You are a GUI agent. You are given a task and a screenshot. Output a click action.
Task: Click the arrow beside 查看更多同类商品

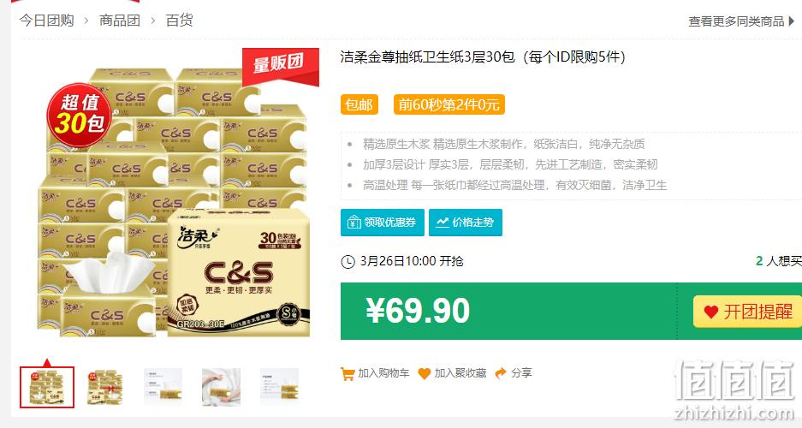coord(792,21)
